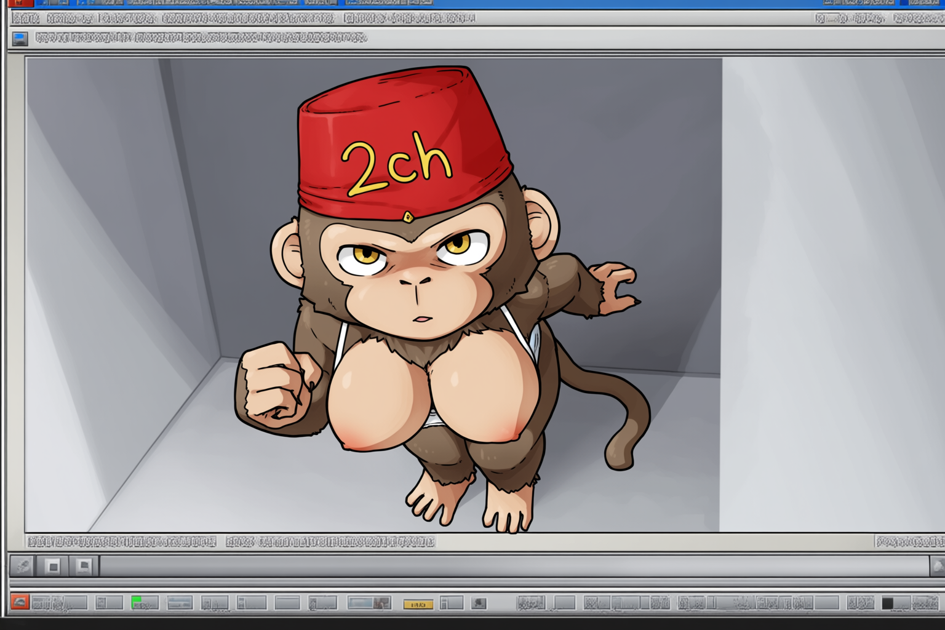Image resolution: width=945 pixels, height=630 pixels.
Task: Select the taskbar item showing a small picture thumbnail
Action: click(369, 602)
